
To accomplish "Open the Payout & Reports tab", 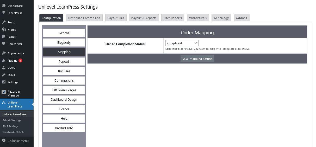I will click(x=144, y=18).
